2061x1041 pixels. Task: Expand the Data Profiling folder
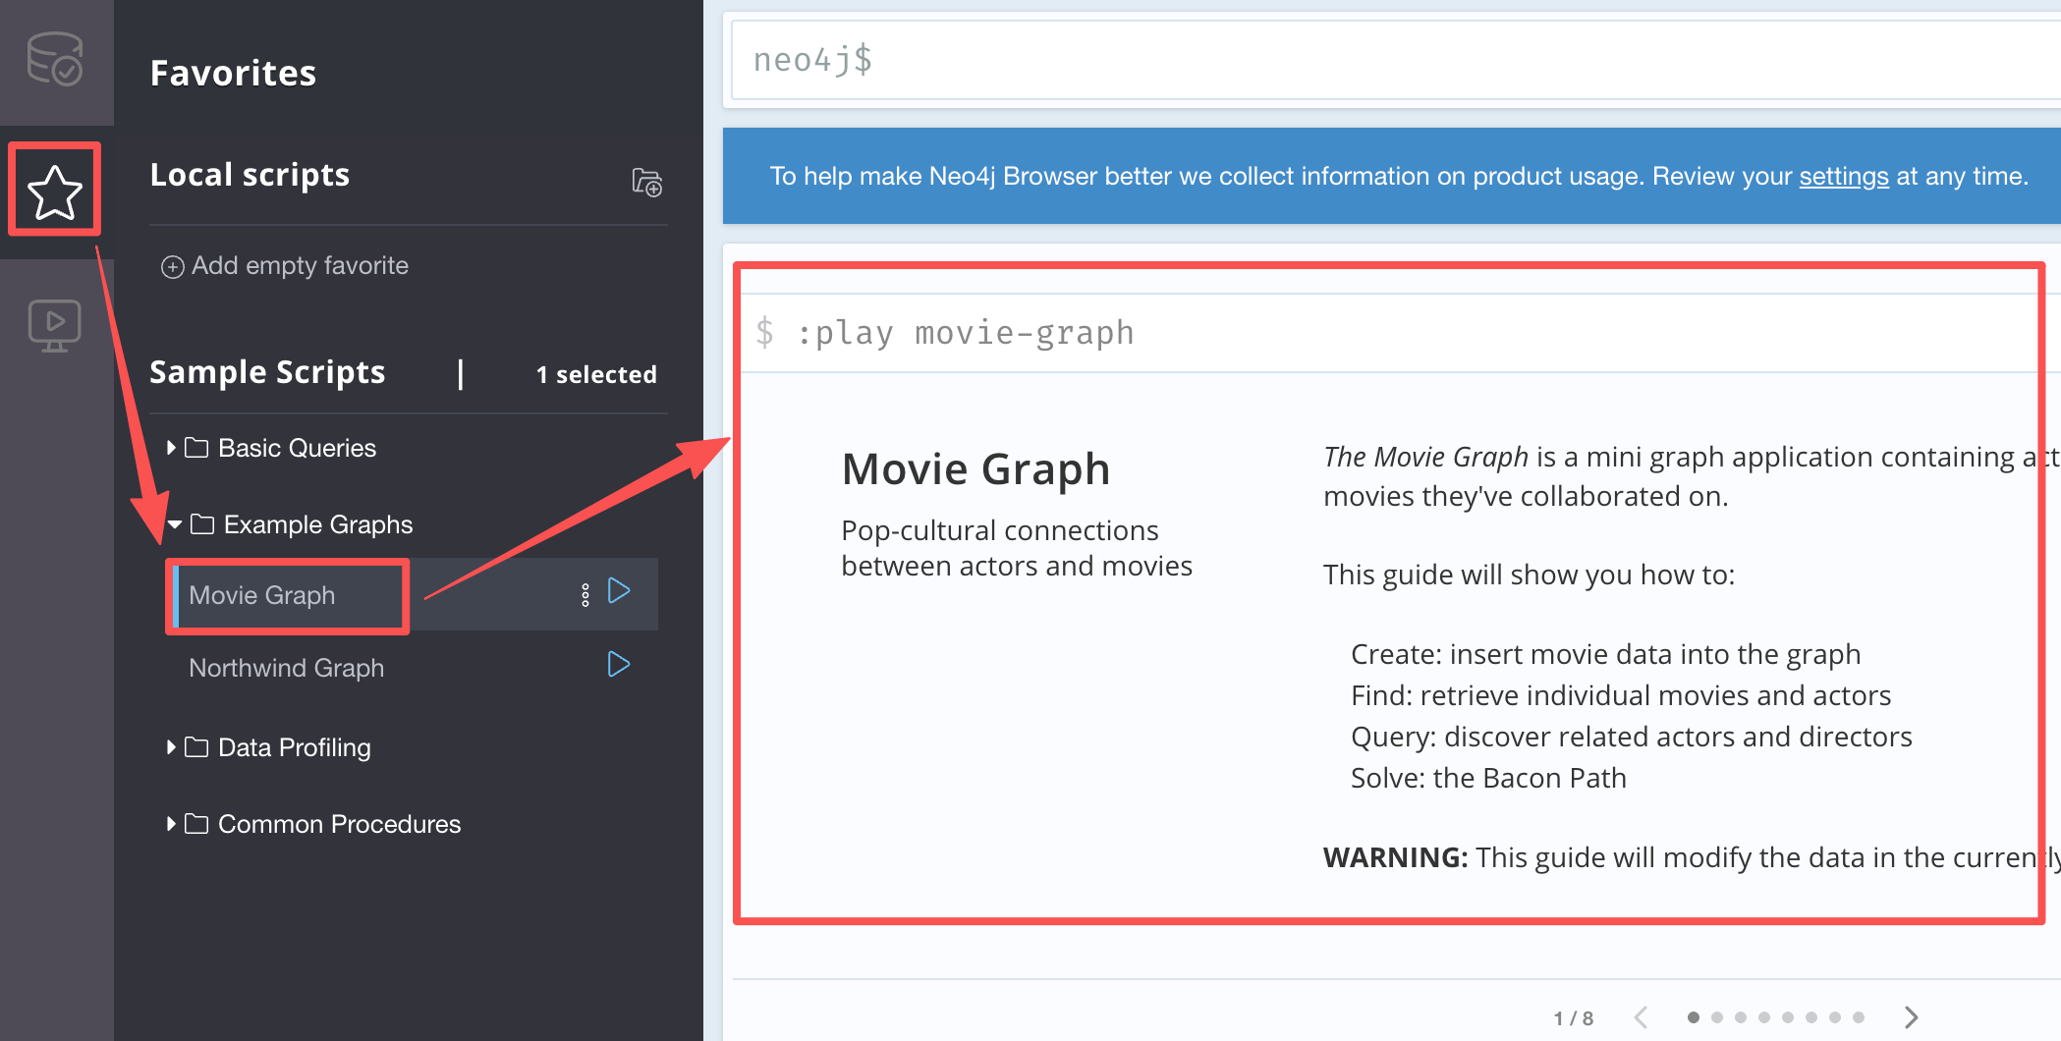click(269, 747)
